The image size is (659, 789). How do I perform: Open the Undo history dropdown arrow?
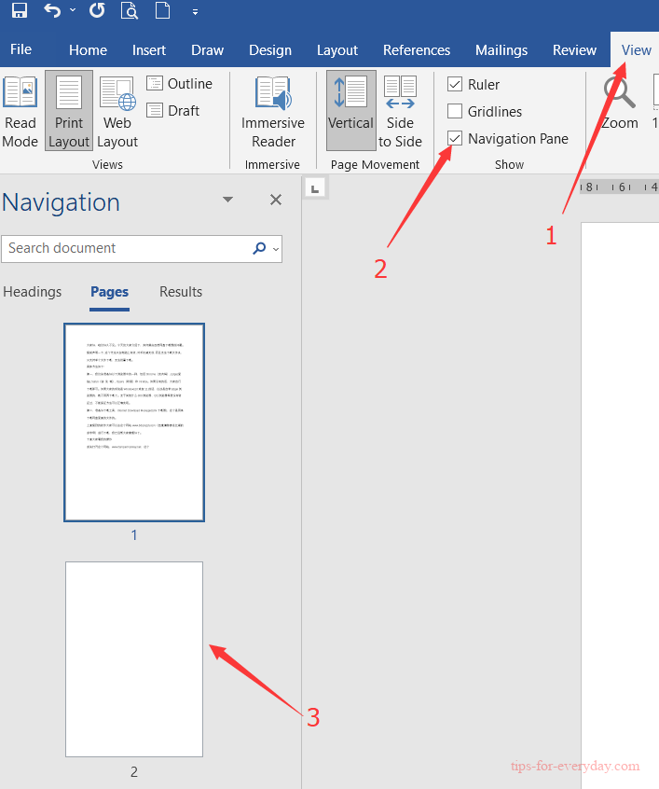73,9
